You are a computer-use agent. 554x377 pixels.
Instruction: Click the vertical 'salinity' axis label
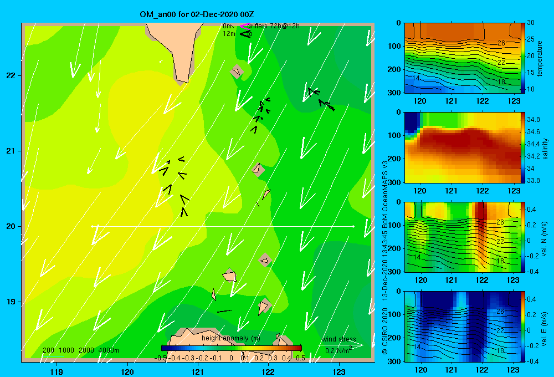click(x=545, y=149)
